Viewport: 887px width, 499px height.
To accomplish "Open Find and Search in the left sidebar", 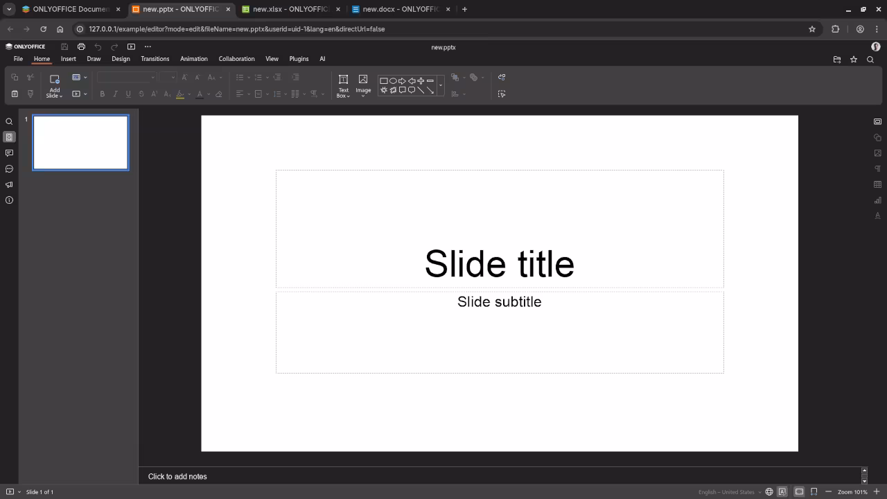I will coord(9,121).
